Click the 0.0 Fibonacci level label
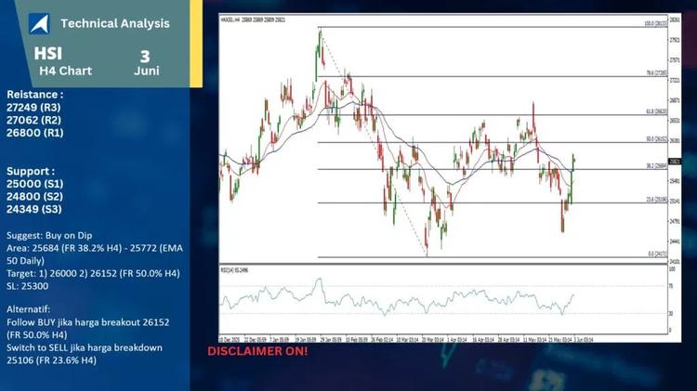 657,254
